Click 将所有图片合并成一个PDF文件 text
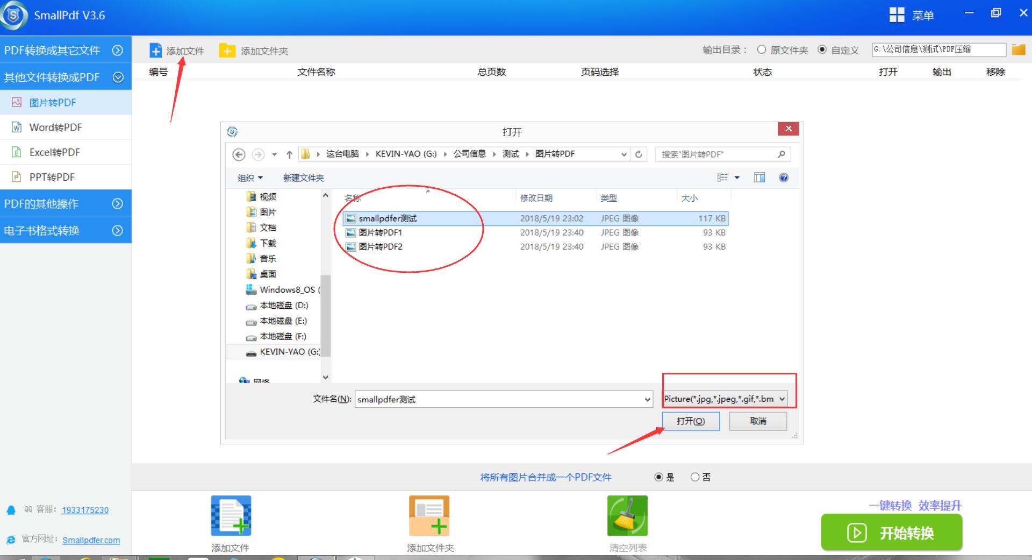1032x560 pixels. point(546,477)
